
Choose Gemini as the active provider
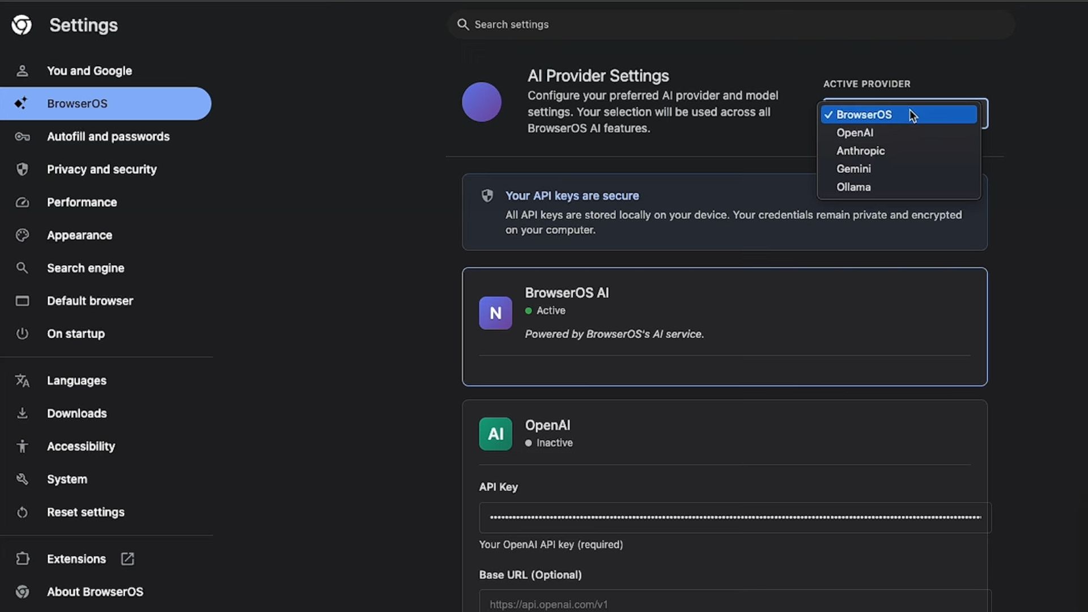[853, 169]
